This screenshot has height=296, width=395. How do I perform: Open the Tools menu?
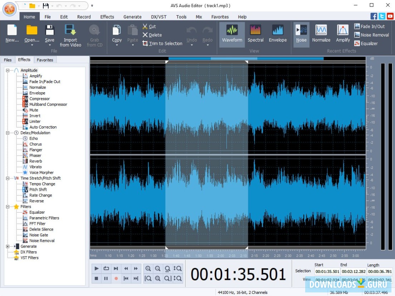[x=181, y=17]
